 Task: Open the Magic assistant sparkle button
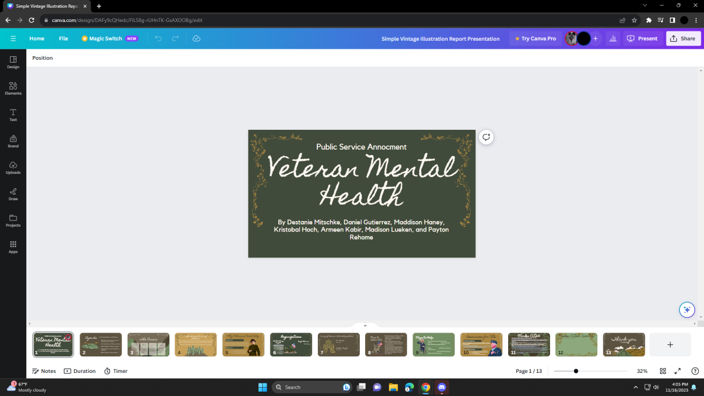tap(686, 310)
